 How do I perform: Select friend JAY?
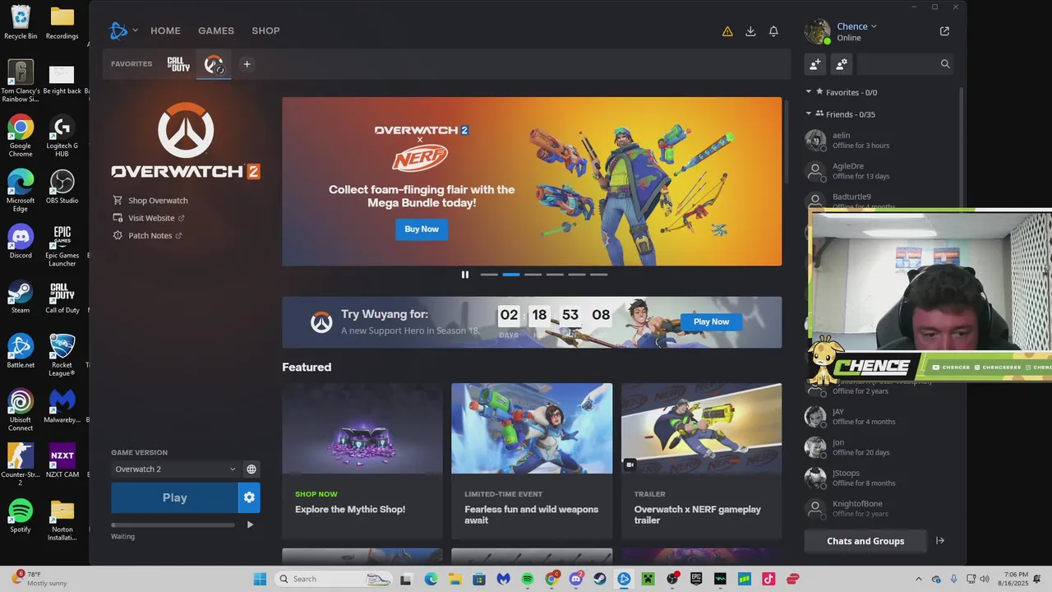click(878, 416)
